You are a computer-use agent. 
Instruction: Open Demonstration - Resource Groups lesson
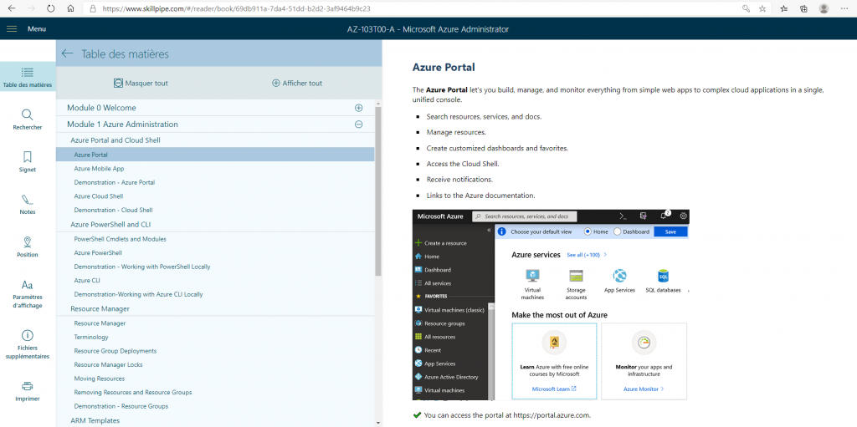click(121, 406)
